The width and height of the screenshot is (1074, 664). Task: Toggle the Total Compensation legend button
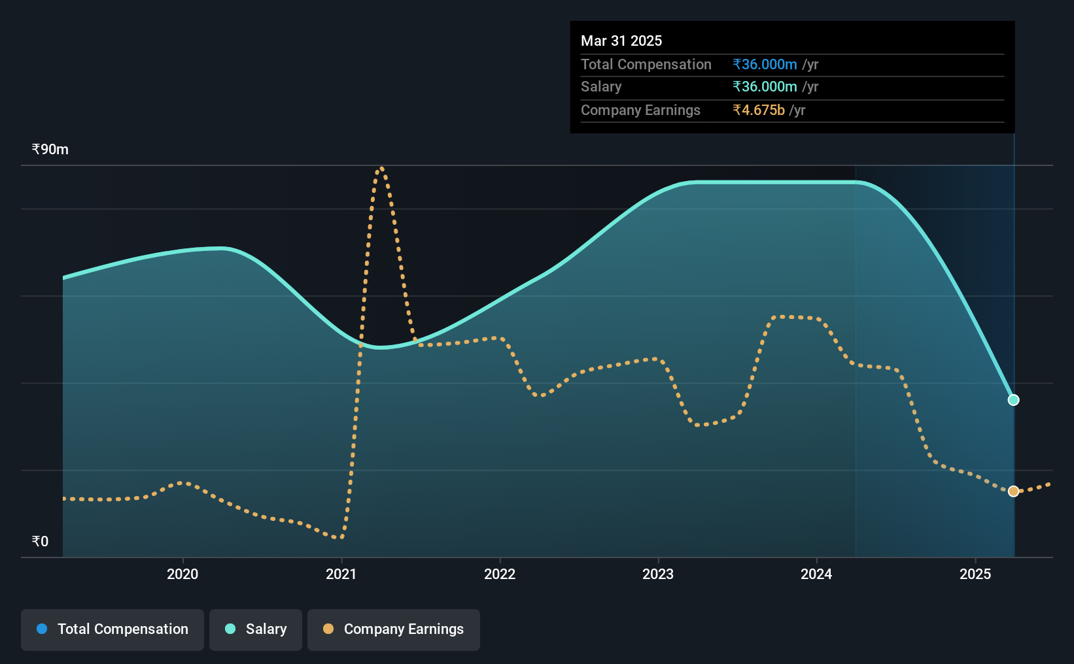point(113,629)
